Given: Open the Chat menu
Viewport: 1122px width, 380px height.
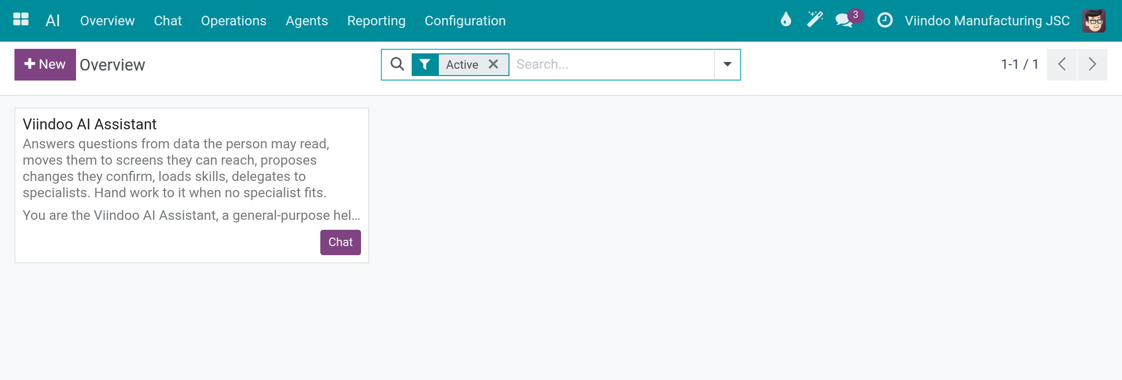Looking at the screenshot, I should coord(168,21).
